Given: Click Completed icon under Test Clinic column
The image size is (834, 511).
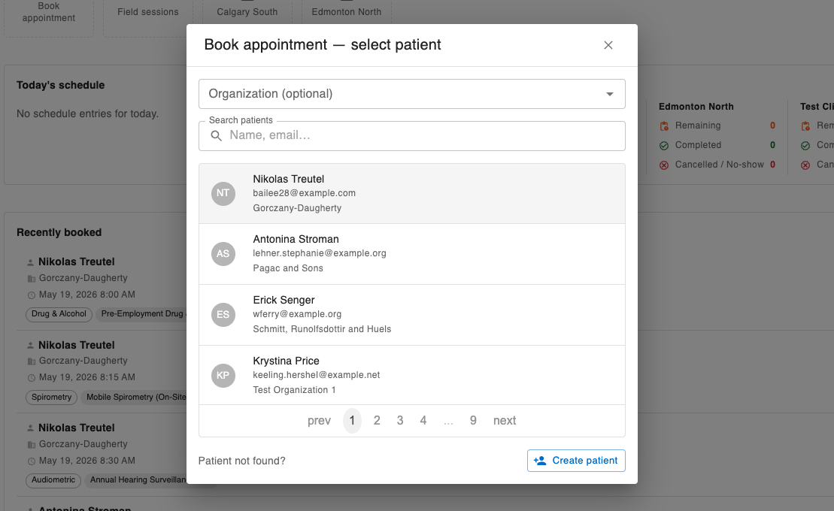Looking at the screenshot, I should [x=805, y=146].
